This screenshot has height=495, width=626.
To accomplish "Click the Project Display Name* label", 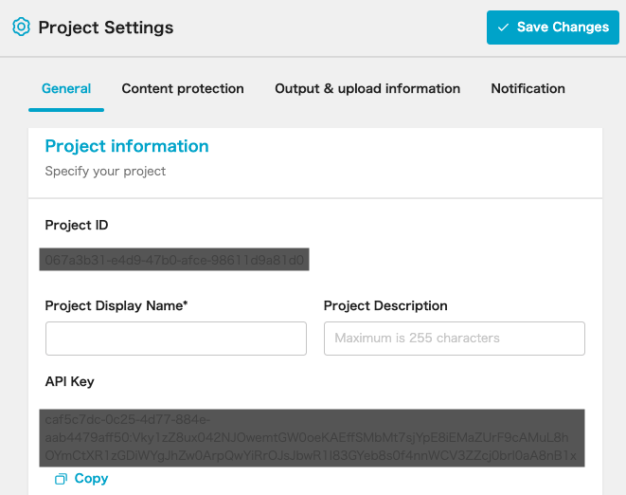I will tap(116, 306).
